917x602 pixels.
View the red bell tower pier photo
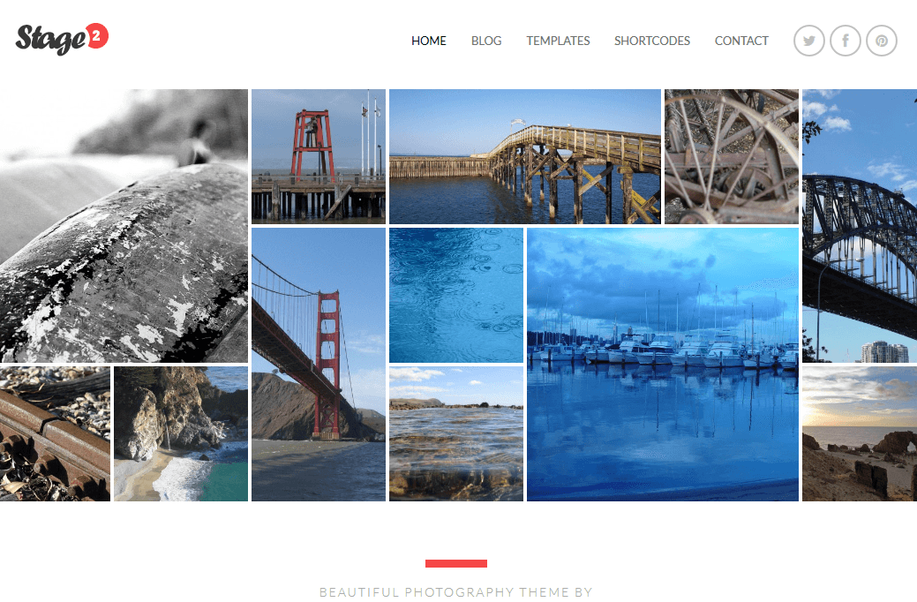319,157
